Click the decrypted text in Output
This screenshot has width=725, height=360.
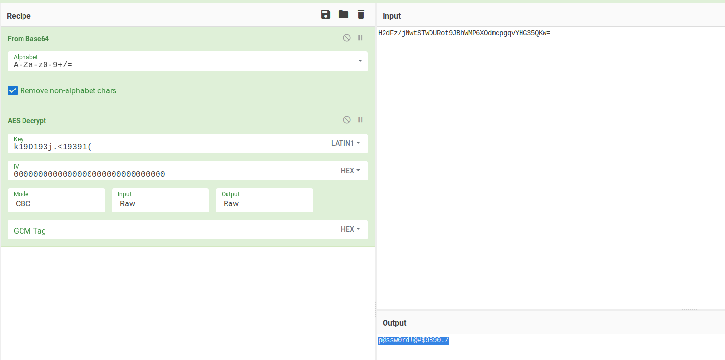[x=413, y=340]
